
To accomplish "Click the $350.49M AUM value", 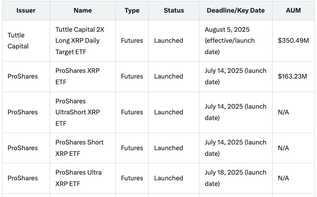I will coord(292,41).
